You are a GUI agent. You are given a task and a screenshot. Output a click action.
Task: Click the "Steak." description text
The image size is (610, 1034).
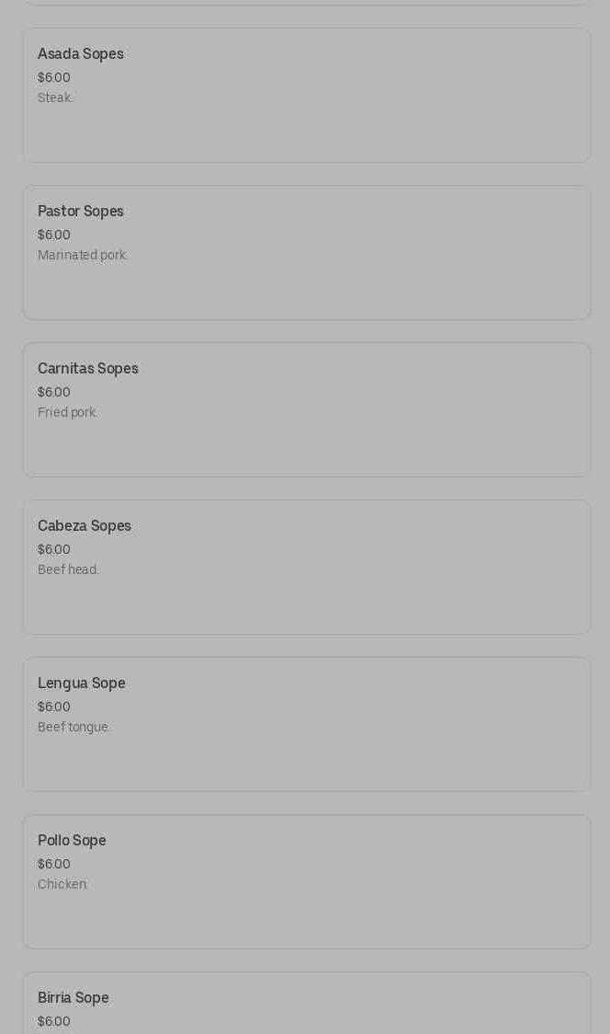pos(55,98)
